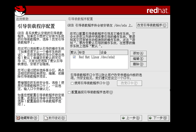
Task: Enable 使用引导装载程序口令 checkbox
Action: pos(72,83)
